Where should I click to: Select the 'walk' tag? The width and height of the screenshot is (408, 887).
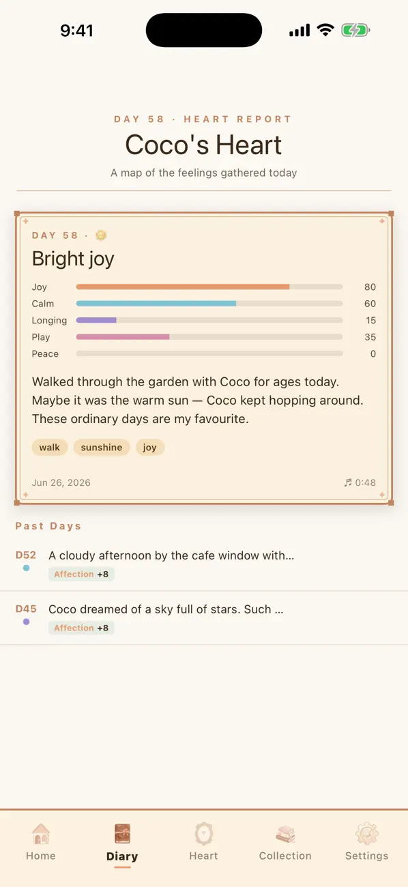coord(50,448)
